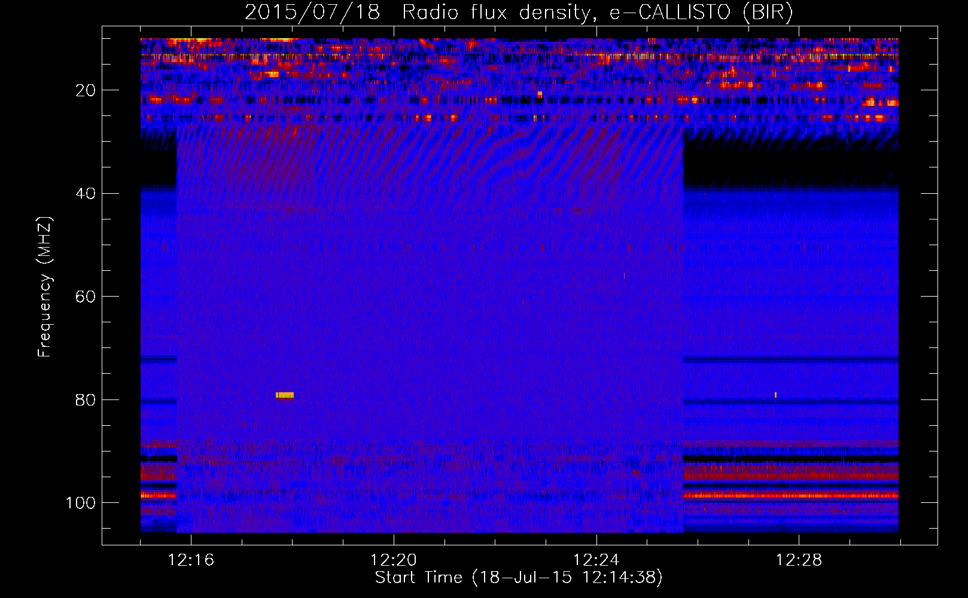Click the 'Frequency (MHZ)' axis label
968x598 pixels.
pos(45,287)
